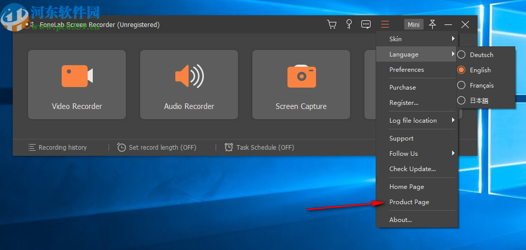Image resolution: width=526 pixels, height=250 pixels.
Task: Open the Audio Recorder card
Action: point(189,85)
